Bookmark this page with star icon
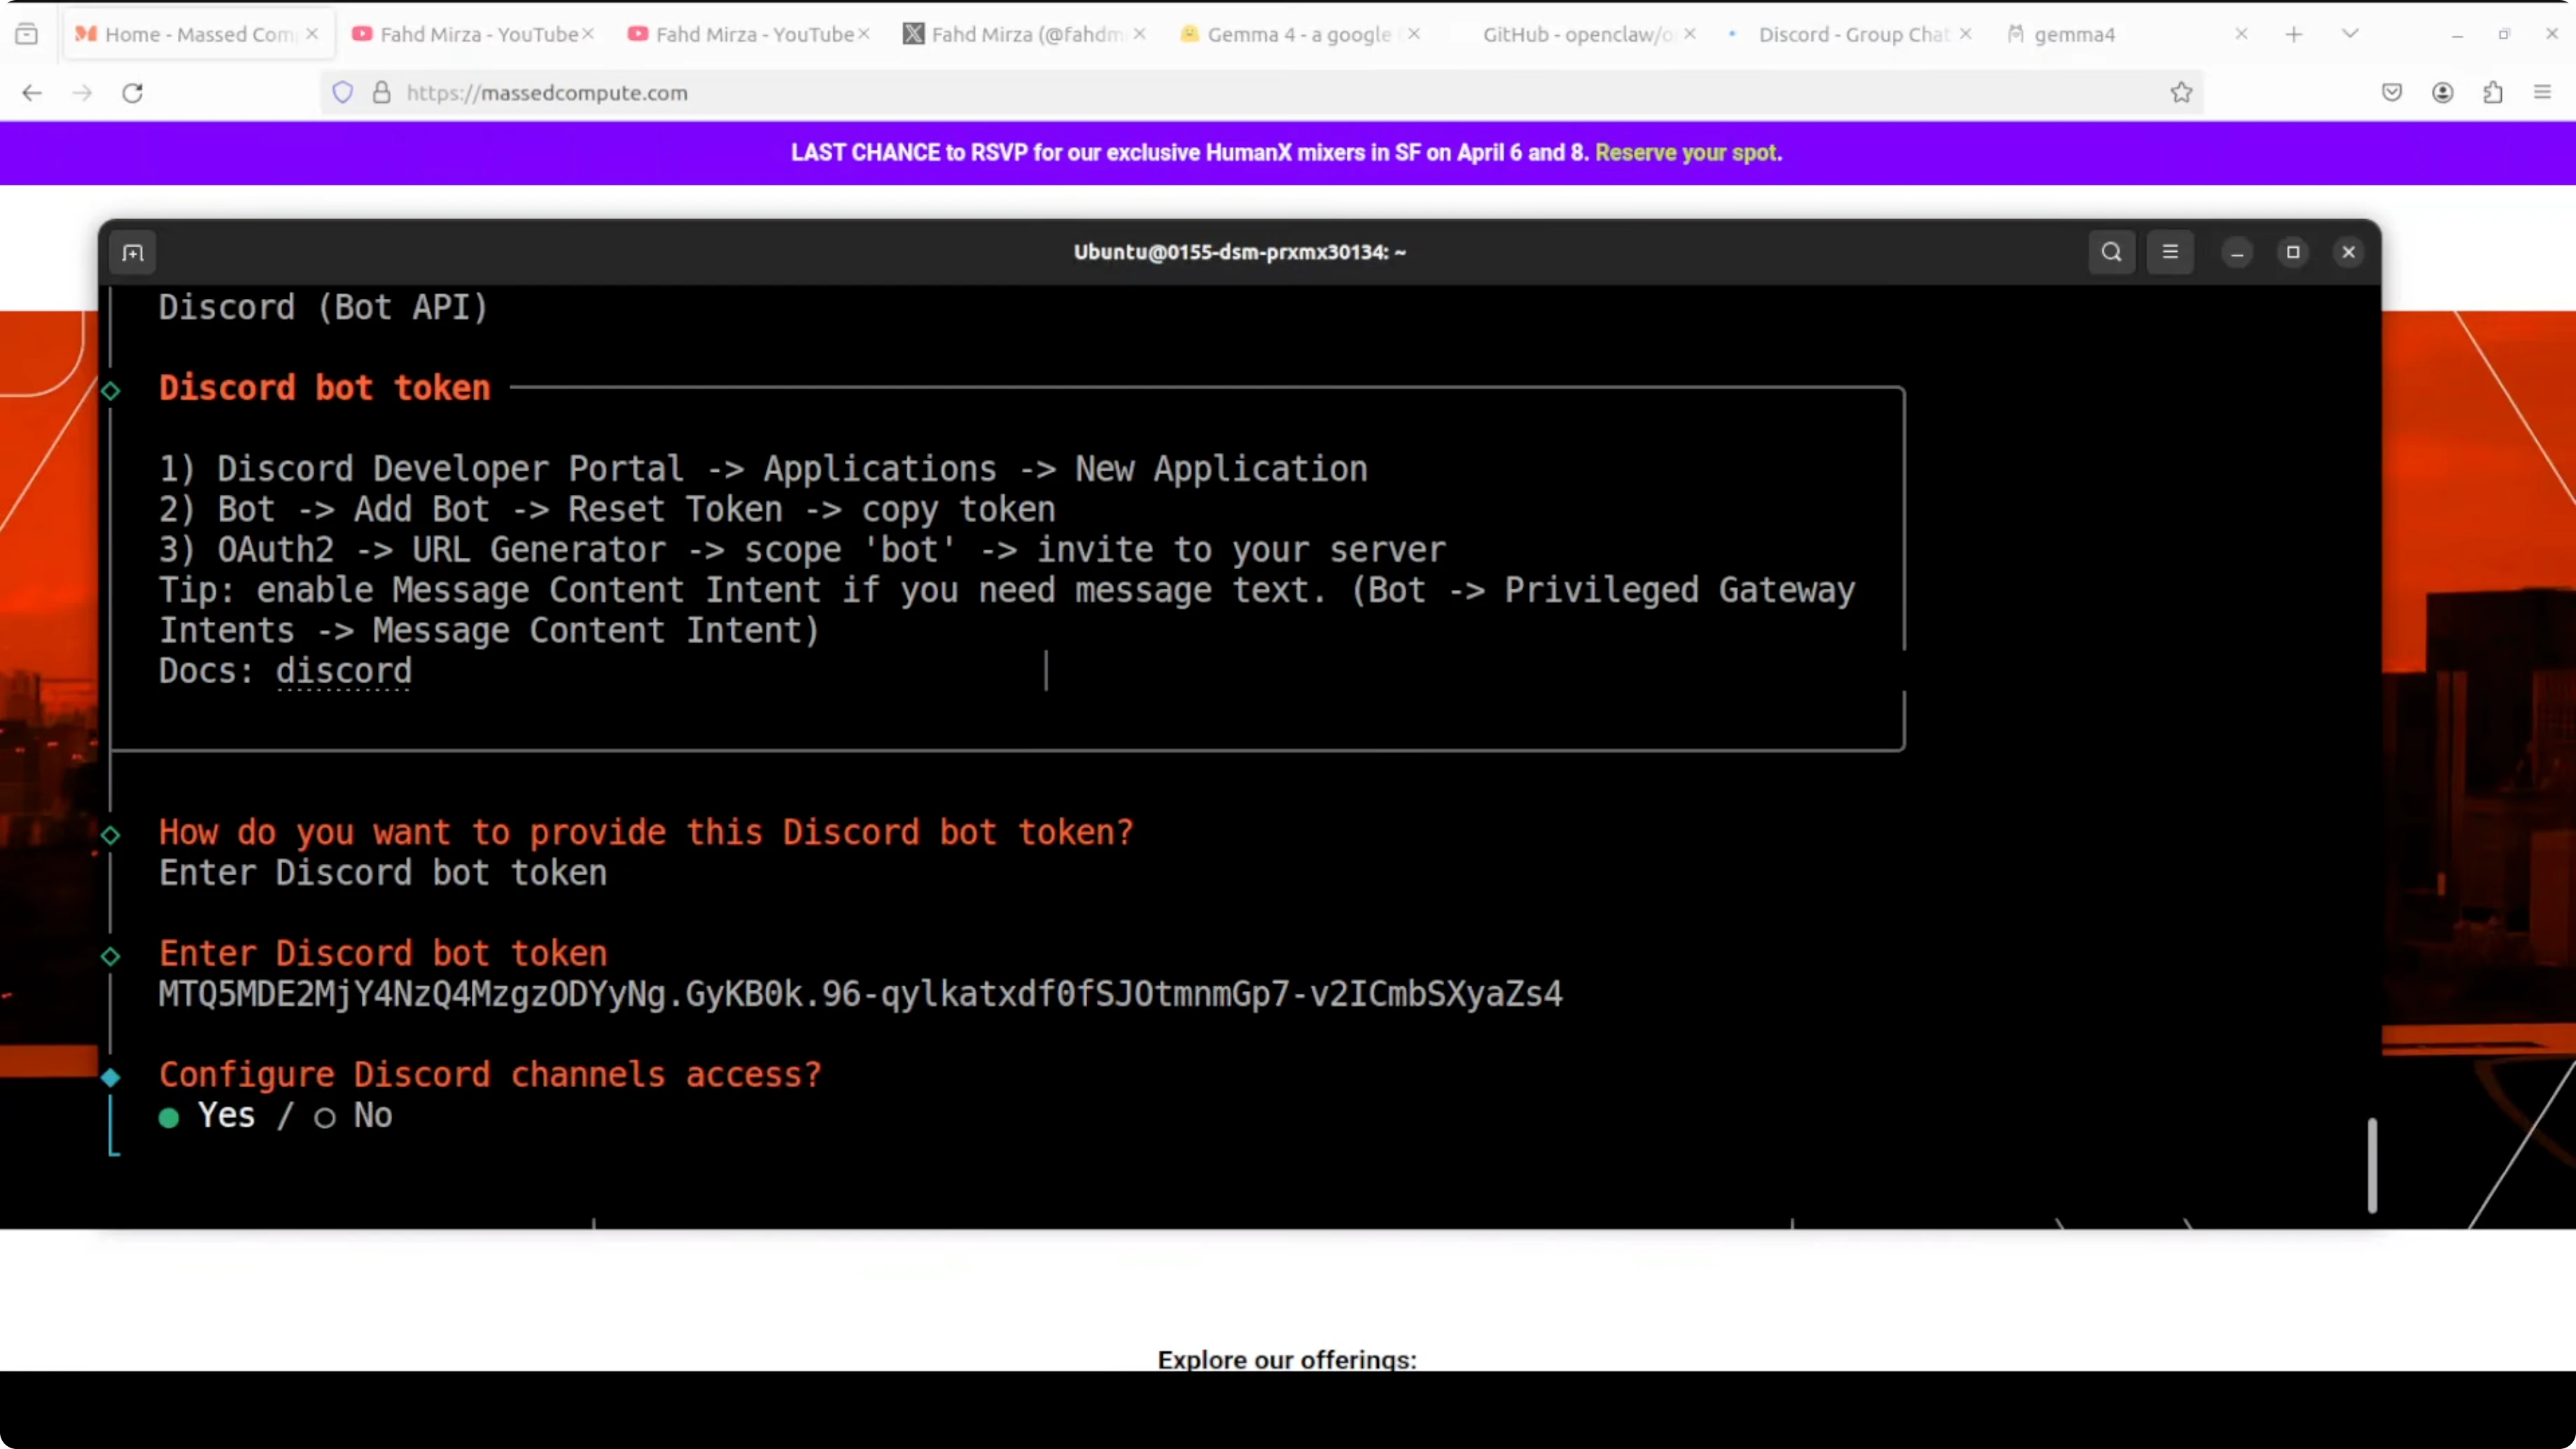This screenshot has width=2576, height=1449. click(2181, 93)
